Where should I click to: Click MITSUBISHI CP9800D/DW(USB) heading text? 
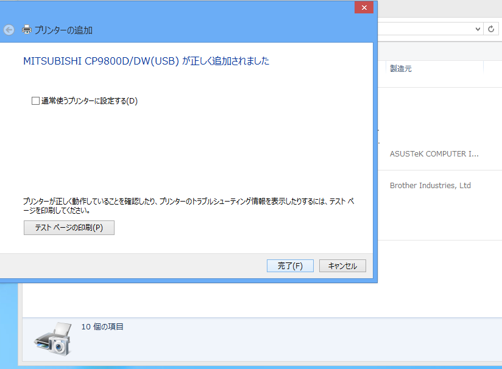(101, 61)
